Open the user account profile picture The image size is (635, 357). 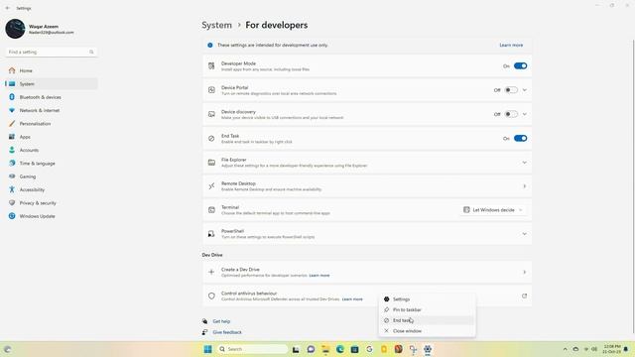click(16, 29)
